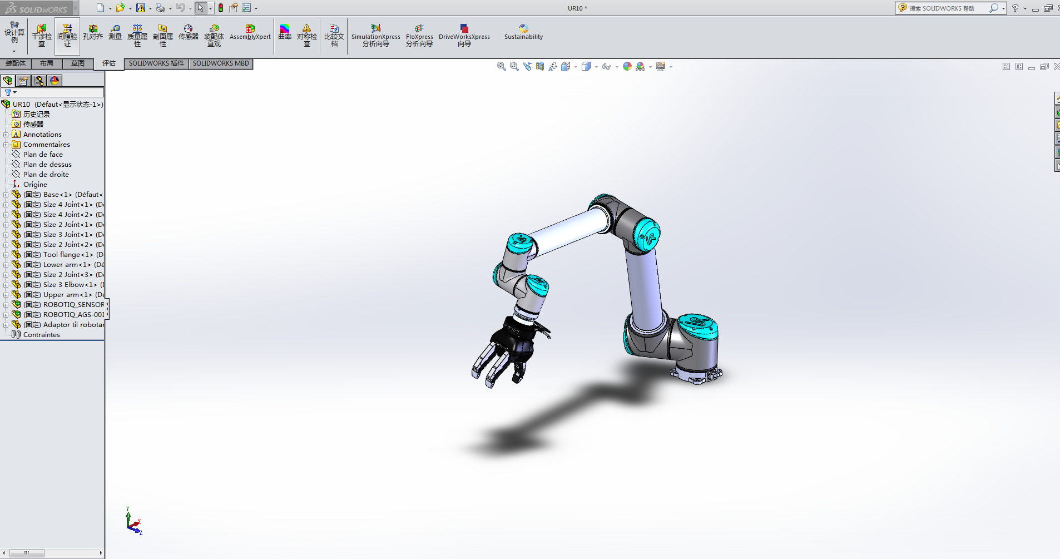Open dynamic annotation views tool

(553, 66)
